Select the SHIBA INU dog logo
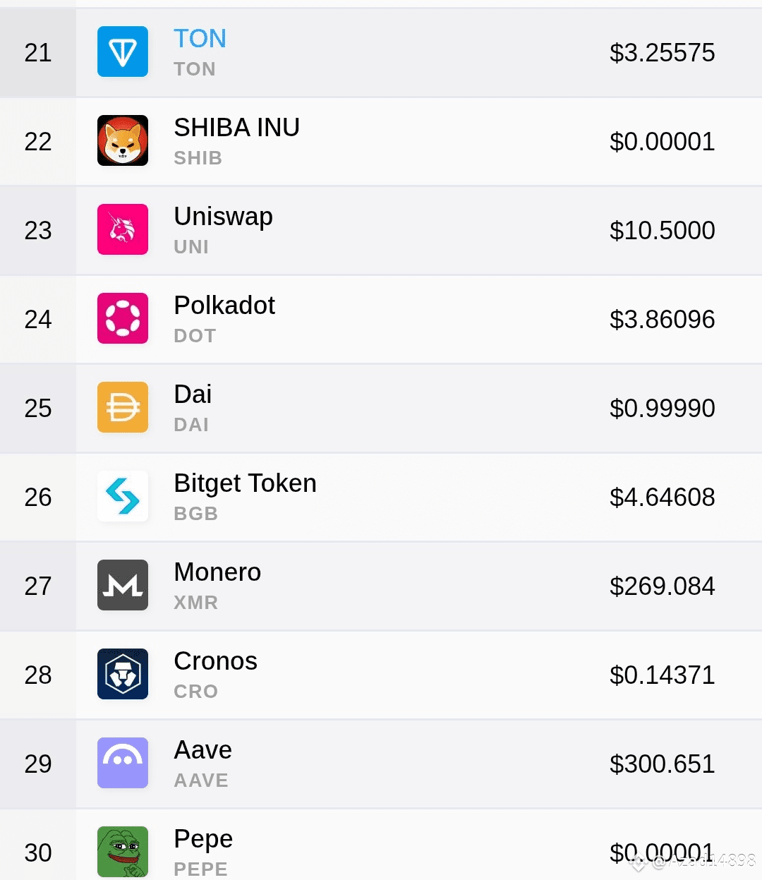 pos(123,140)
